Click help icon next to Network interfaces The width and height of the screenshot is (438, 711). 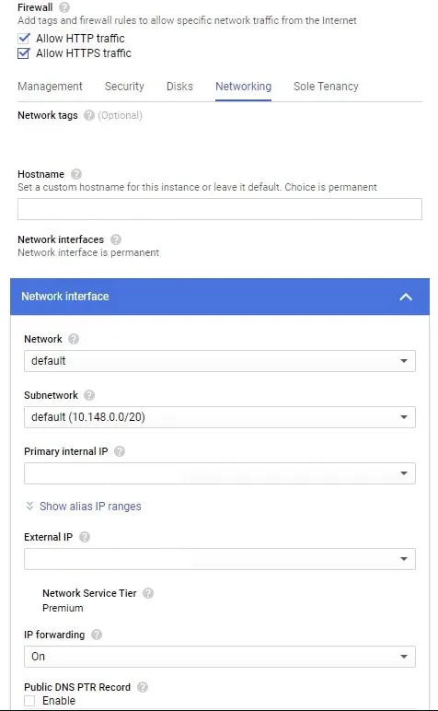116,239
